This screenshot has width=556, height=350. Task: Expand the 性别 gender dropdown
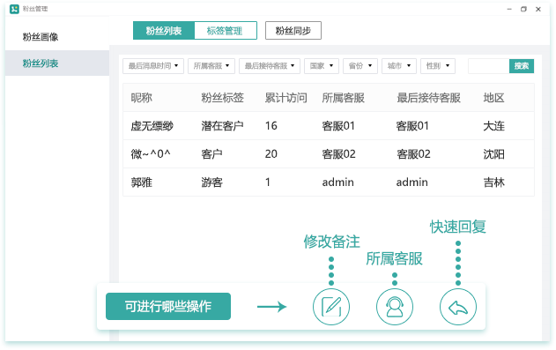(x=438, y=66)
